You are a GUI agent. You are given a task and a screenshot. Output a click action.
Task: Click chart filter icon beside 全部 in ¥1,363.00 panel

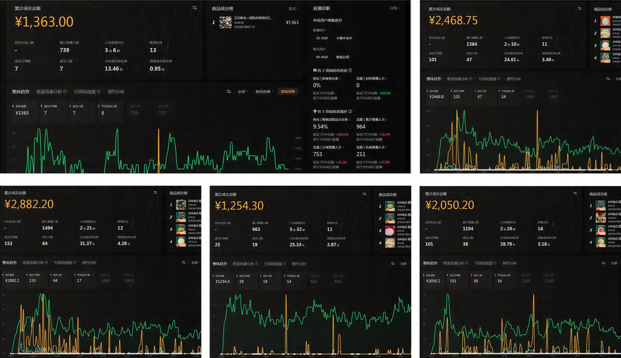click(228, 91)
